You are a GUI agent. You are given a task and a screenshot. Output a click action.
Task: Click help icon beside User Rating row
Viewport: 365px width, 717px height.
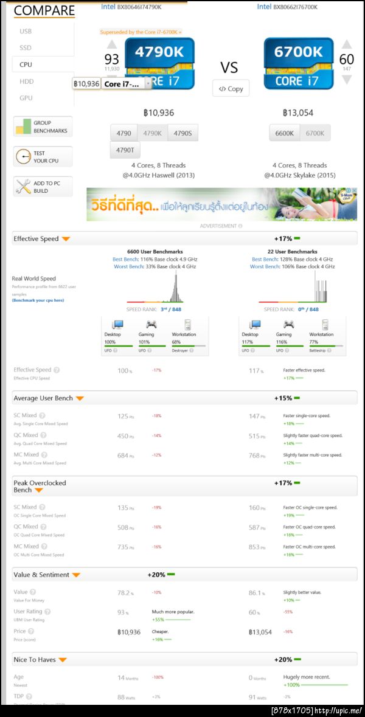click(x=47, y=611)
